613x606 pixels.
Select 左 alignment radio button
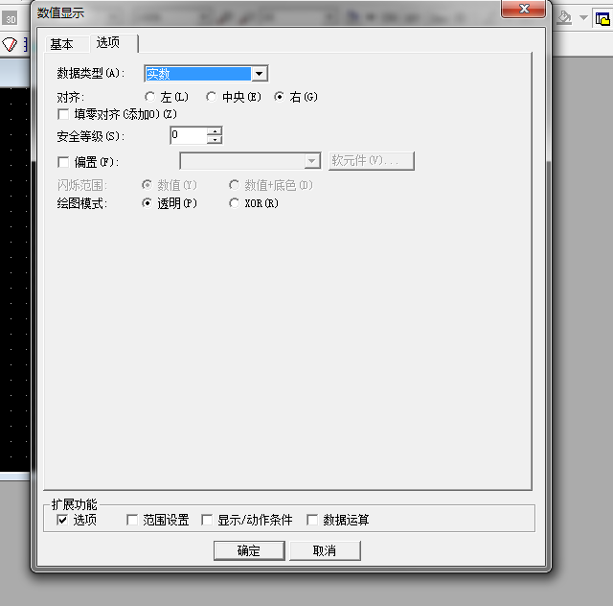(149, 97)
